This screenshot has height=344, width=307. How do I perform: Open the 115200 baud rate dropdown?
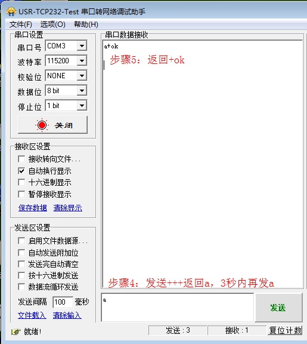82,61
